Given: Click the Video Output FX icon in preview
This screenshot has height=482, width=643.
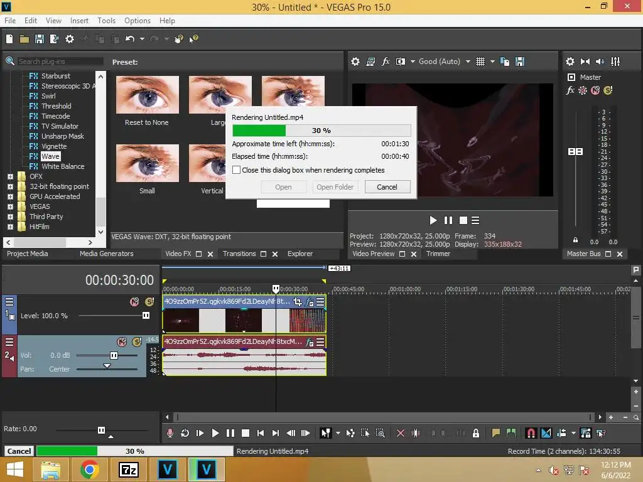Looking at the screenshot, I should point(386,62).
